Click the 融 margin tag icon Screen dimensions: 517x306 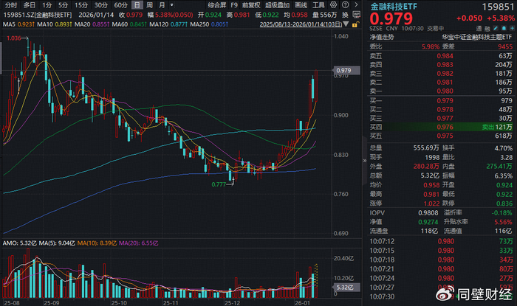click(487, 29)
